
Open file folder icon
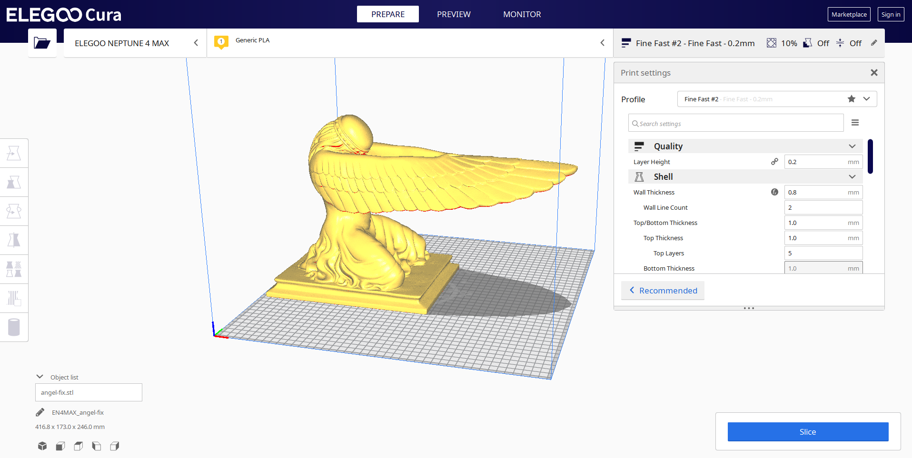click(x=42, y=43)
